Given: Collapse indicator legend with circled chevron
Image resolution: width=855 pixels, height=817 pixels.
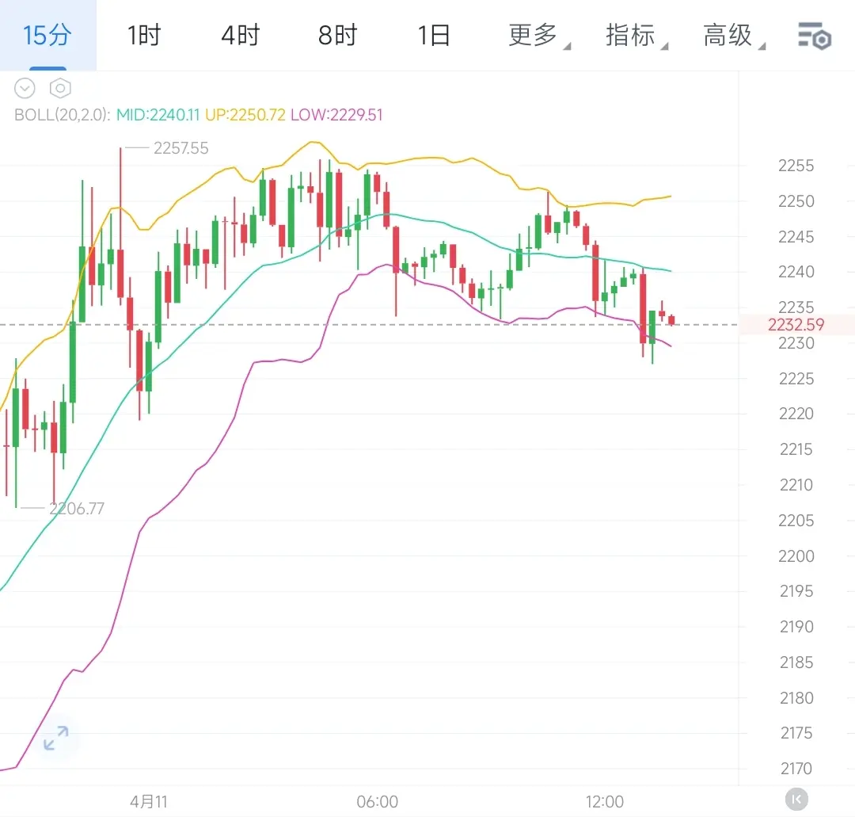Looking at the screenshot, I should coord(25,88).
